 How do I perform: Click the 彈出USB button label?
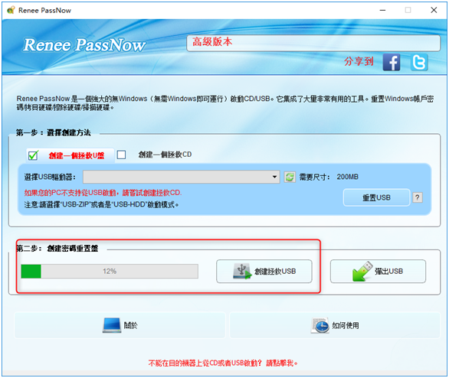click(x=388, y=272)
